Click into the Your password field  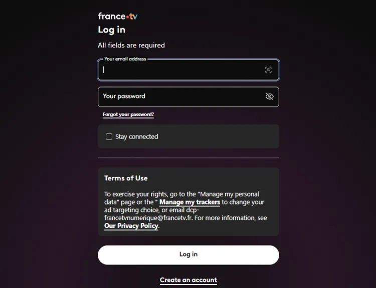tap(180, 96)
